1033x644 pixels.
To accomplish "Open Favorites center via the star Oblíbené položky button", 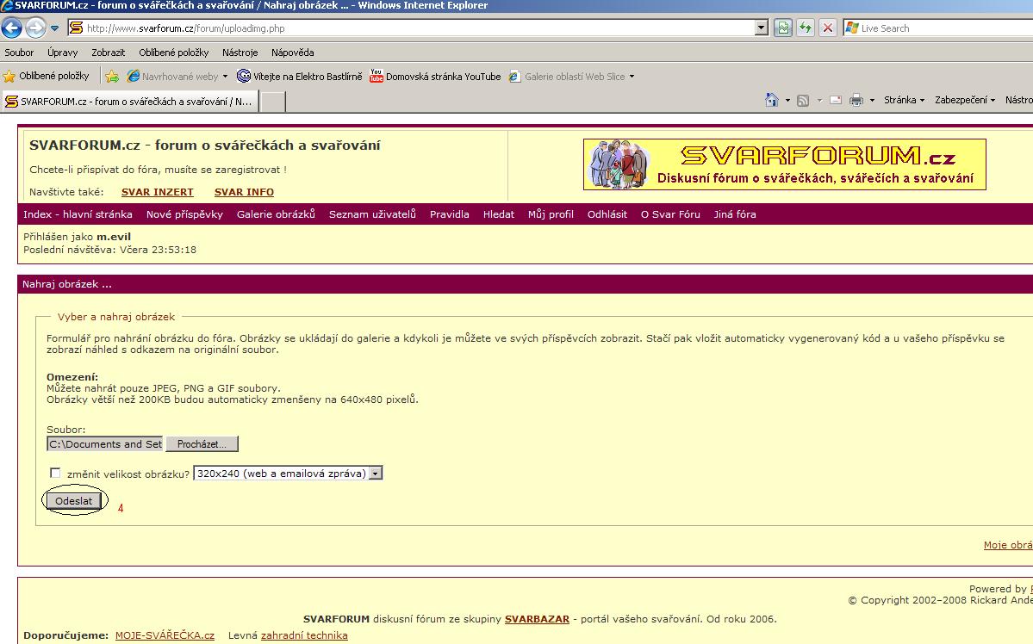I will 47,77.
